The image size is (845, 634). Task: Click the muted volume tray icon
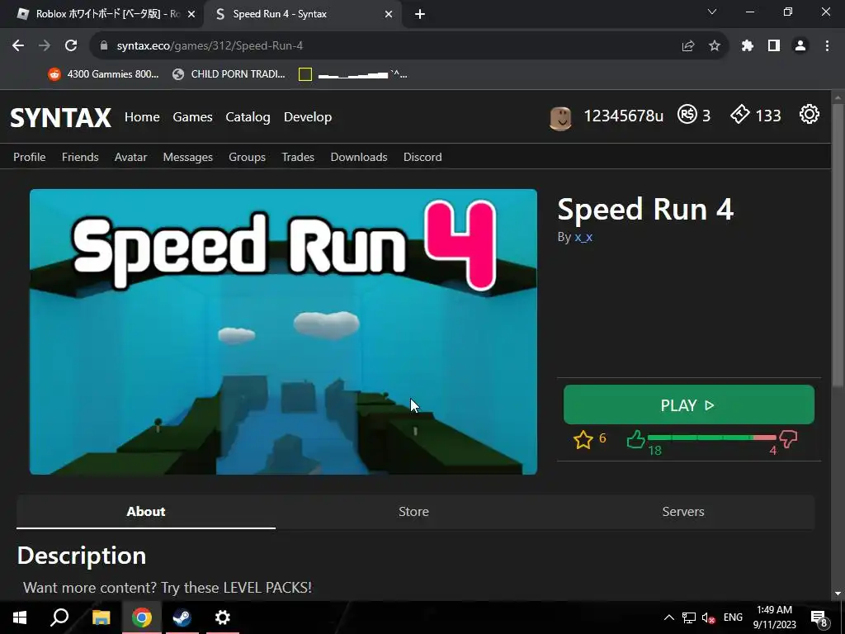708,617
